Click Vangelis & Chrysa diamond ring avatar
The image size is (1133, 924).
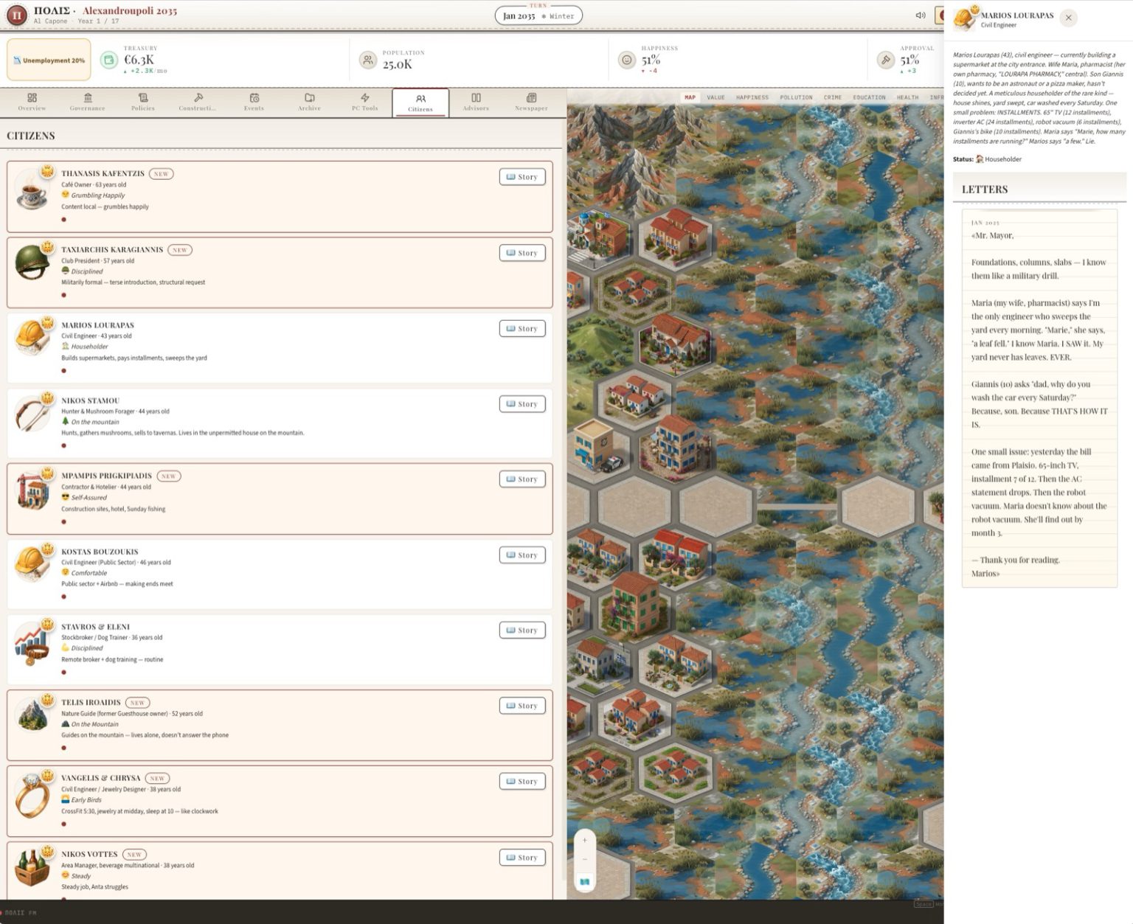32,795
